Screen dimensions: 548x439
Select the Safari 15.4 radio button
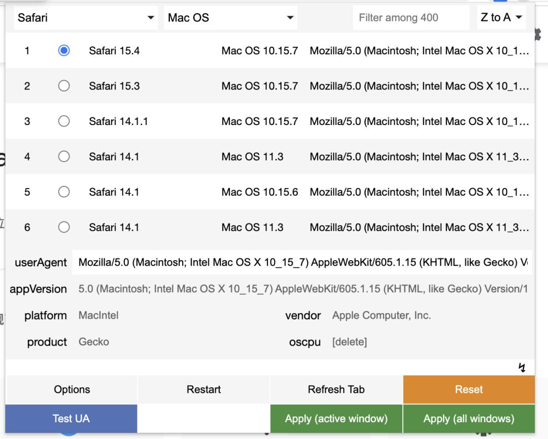pos(64,50)
